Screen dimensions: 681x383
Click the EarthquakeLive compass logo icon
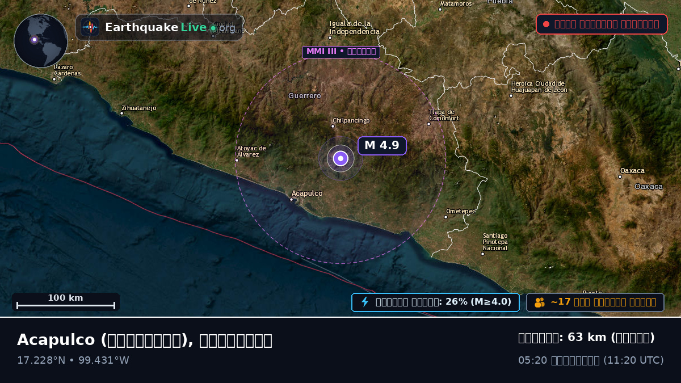coord(90,27)
